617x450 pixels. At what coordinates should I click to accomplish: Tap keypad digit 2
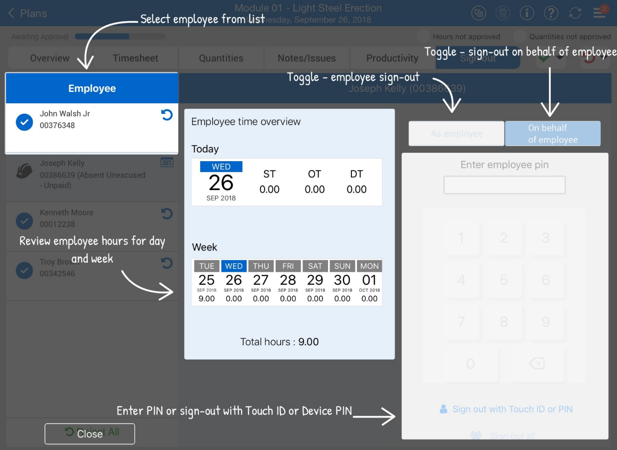[x=504, y=238]
